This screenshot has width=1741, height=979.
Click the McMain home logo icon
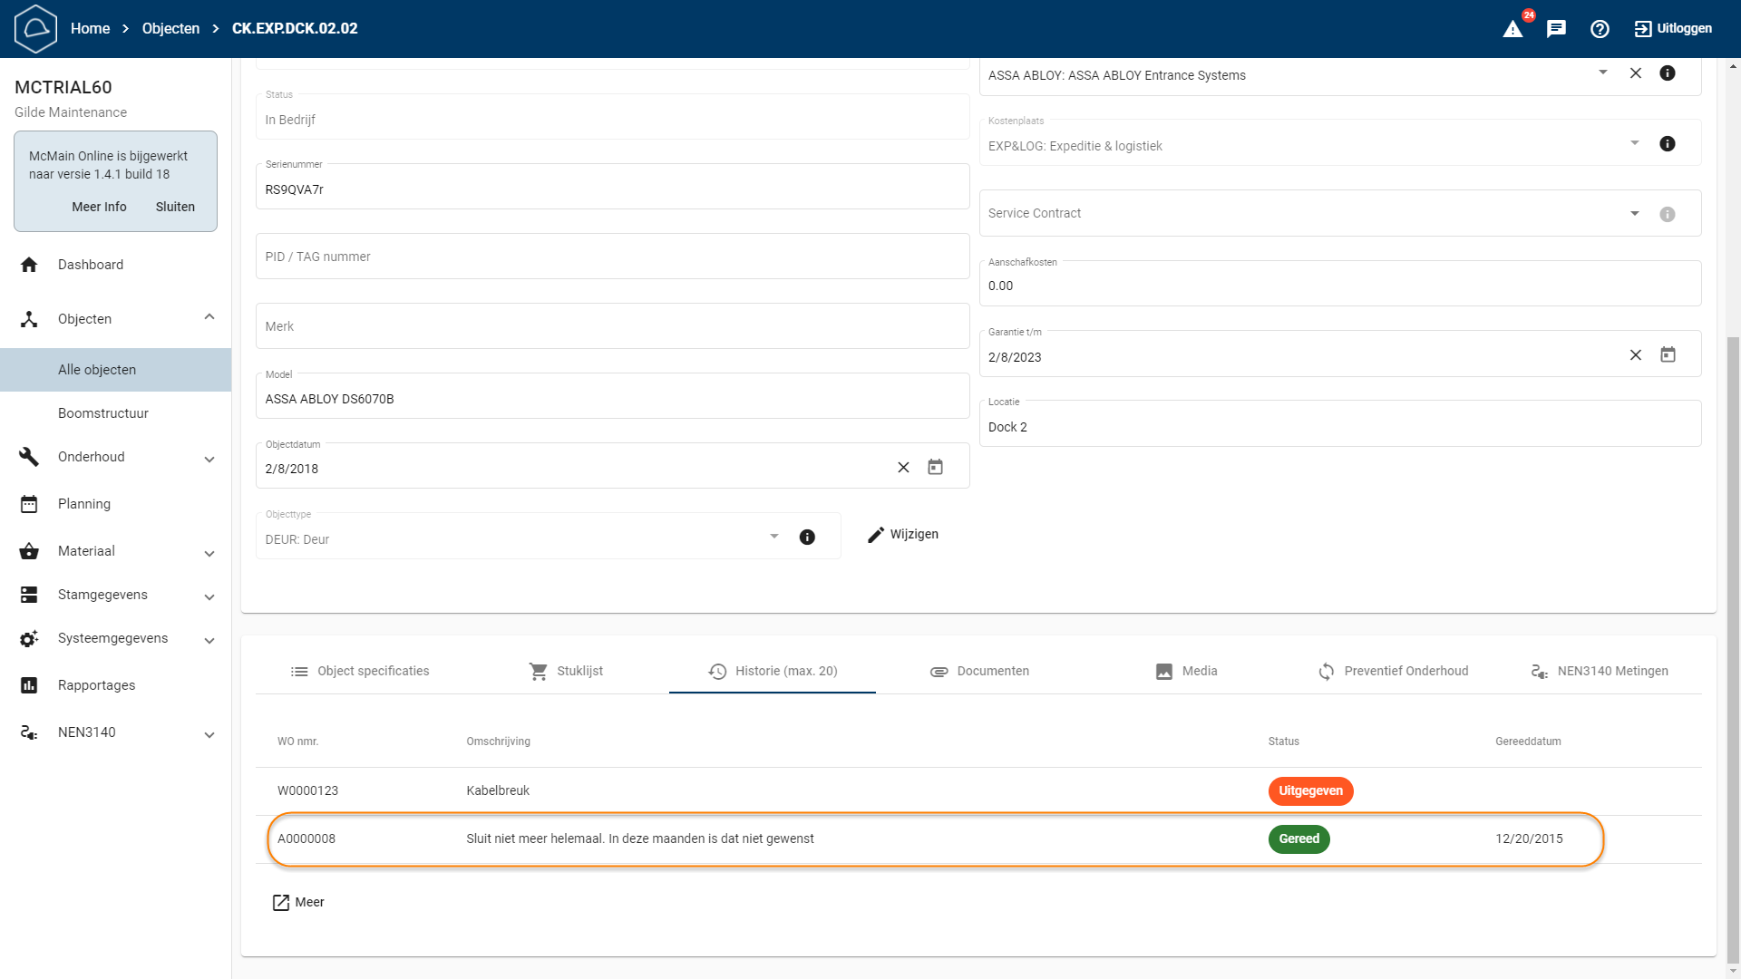coord(36,29)
